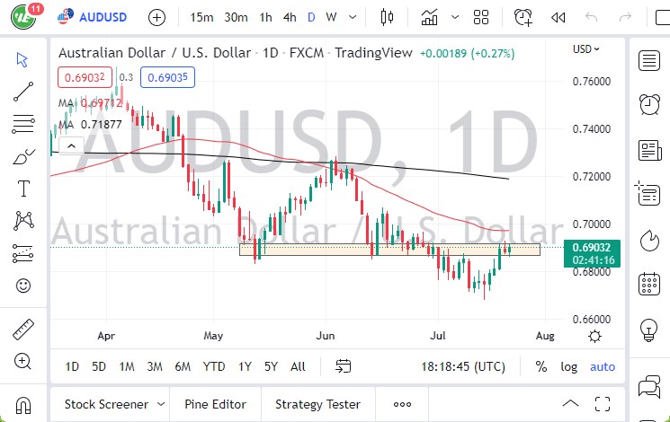
Task: Set chart range to 6M
Action: 183,366
